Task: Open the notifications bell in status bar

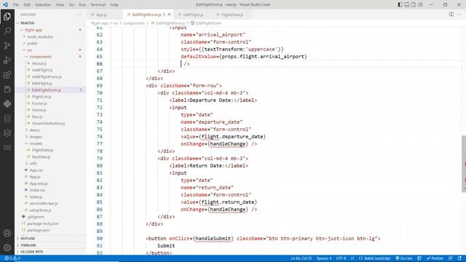Action: coord(459,258)
